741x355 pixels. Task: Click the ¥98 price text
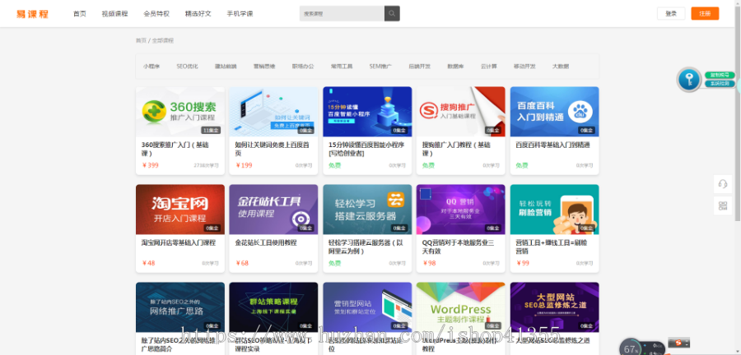429,263
